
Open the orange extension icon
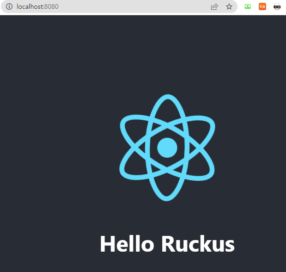click(x=262, y=6)
